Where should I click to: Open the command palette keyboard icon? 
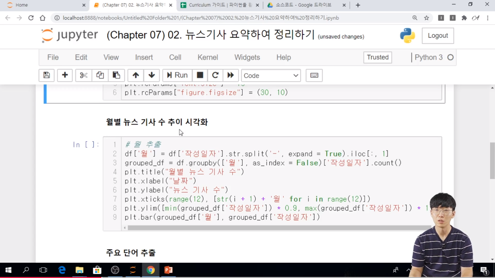point(314,75)
